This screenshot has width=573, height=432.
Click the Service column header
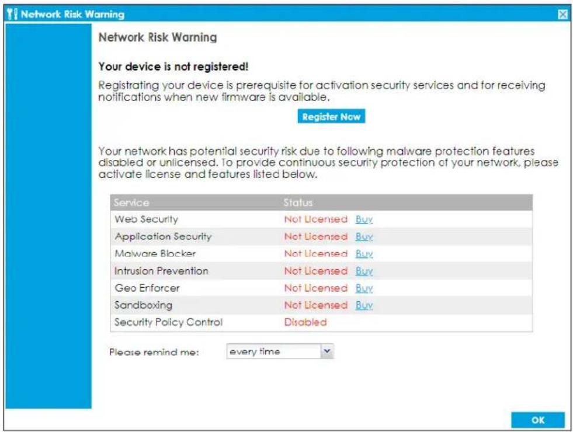[x=131, y=203]
